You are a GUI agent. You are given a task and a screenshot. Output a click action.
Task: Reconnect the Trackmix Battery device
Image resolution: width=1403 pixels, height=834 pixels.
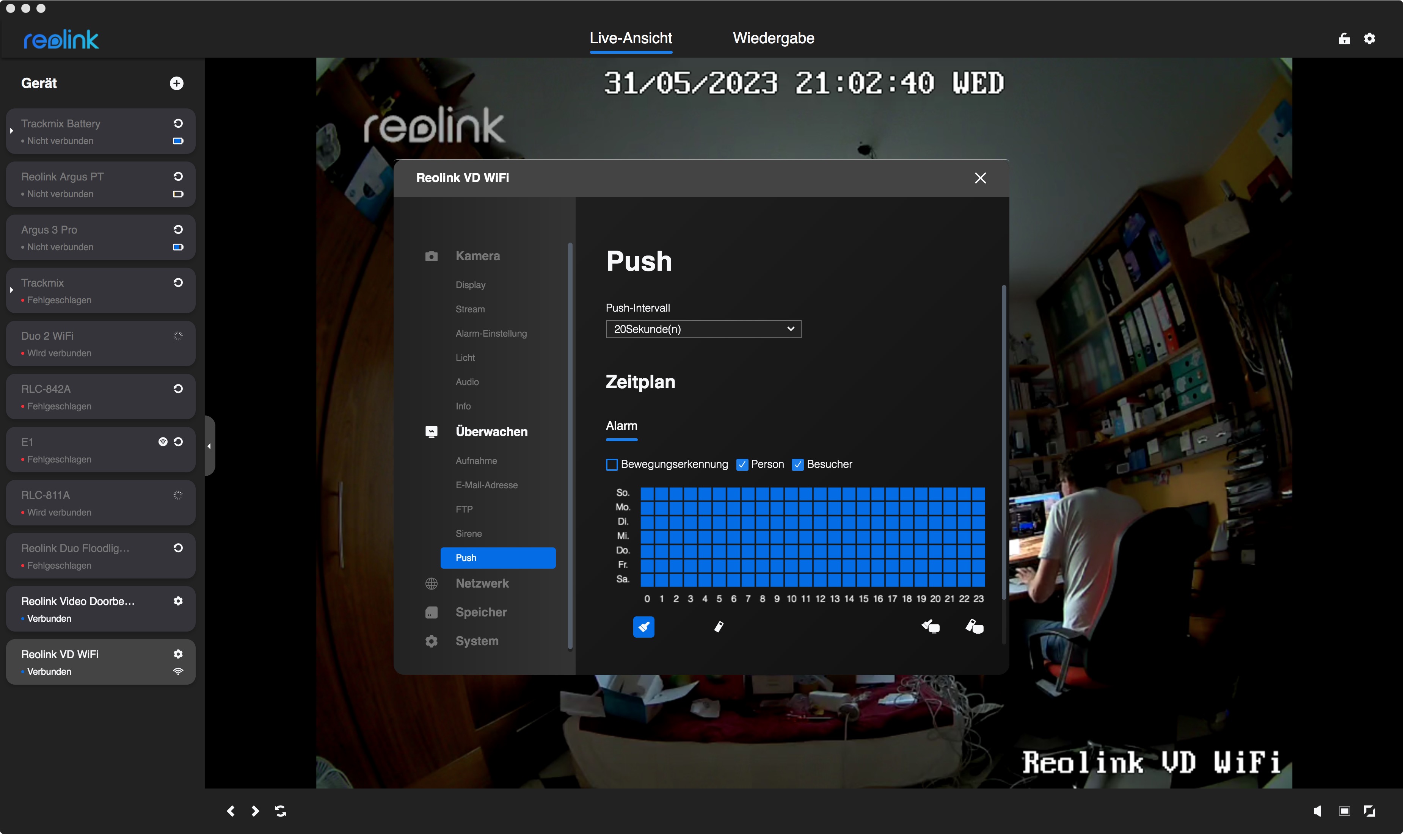coord(178,123)
